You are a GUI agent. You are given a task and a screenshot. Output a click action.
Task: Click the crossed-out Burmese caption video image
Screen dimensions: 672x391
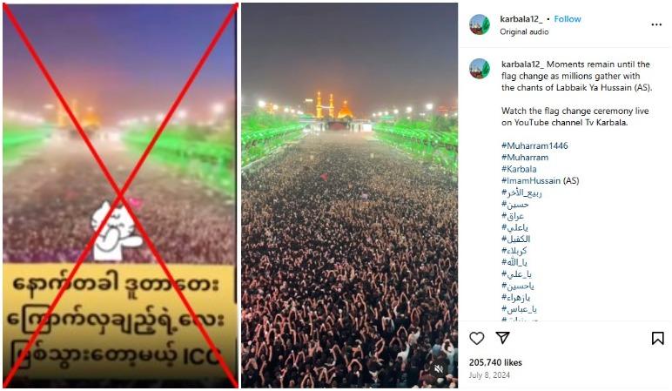(120, 195)
